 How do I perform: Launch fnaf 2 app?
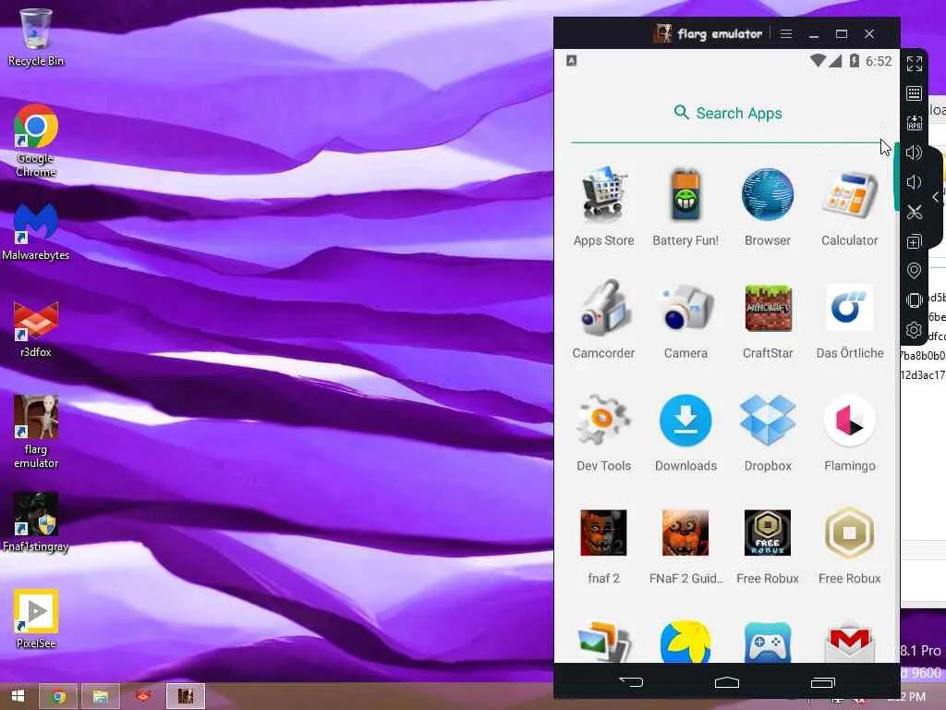(603, 545)
